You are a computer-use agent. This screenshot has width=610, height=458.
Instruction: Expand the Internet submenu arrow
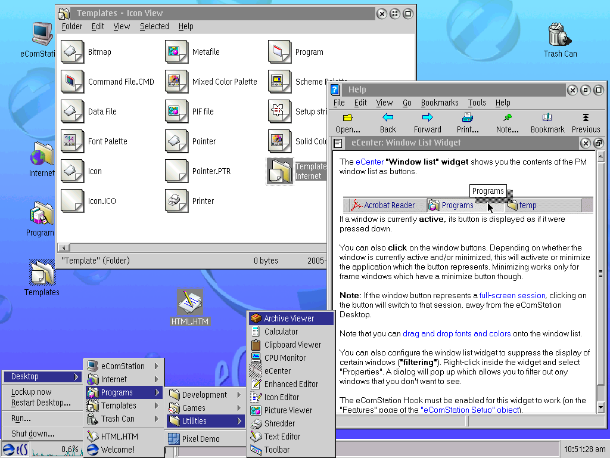point(157,379)
